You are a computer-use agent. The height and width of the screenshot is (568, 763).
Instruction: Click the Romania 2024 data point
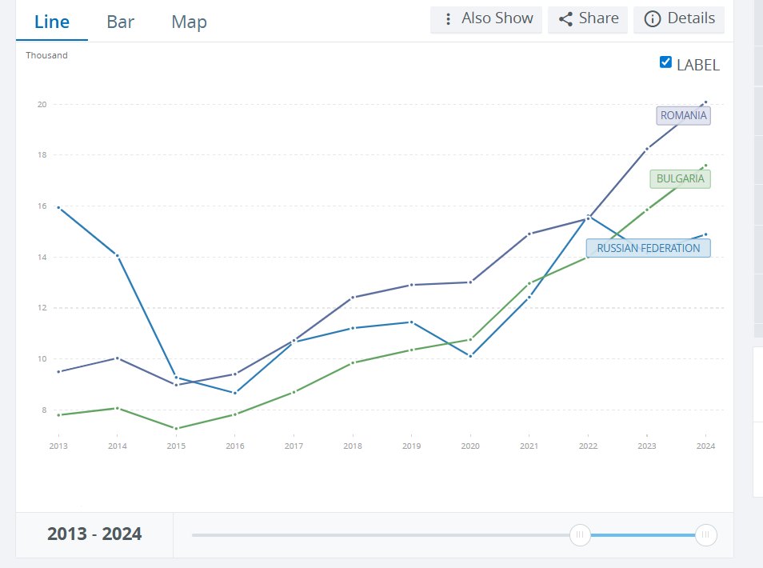pyautogui.click(x=705, y=102)
